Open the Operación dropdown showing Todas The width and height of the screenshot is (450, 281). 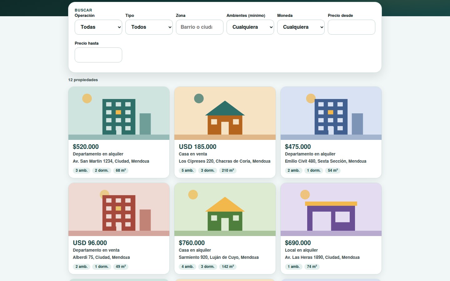pyautogui.click(x=98, y=27)
